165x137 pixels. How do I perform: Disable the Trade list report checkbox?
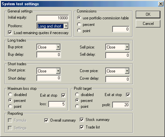pyautogui.click(x=82, y=127)
